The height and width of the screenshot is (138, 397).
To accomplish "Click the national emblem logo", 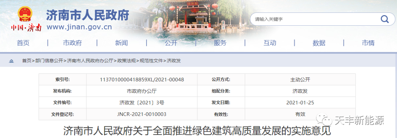I will pyautogui.click(x=25, y=14).
